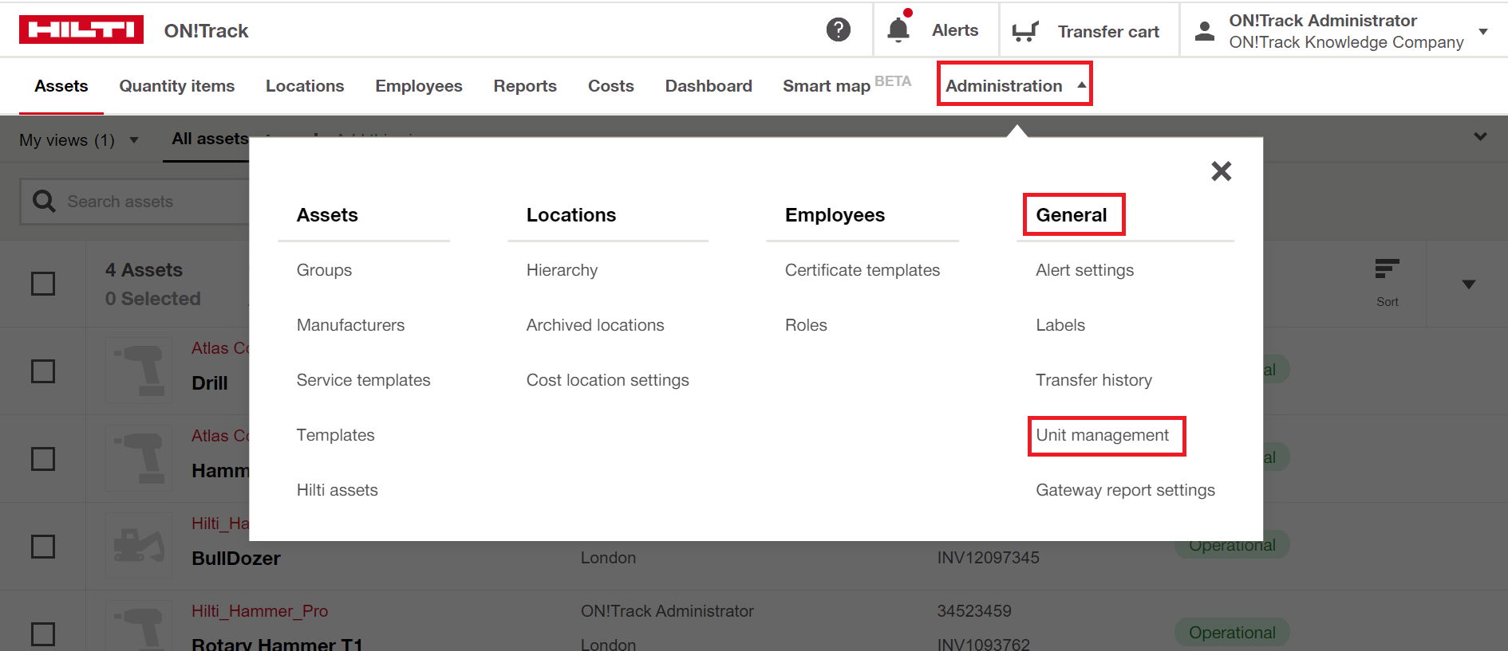Screen dimensions: 1508x651
Task: Check the Rotary Hammer T1 row checkbox
Action: coord(43,634)
